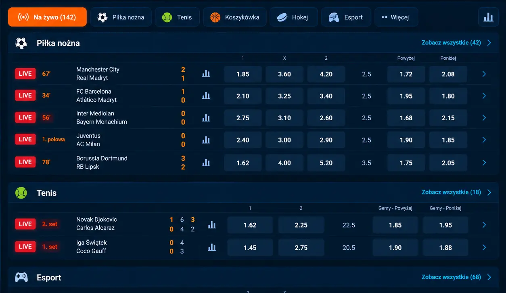
Task: Click LIVE badge for Inter Mediolan match
Action: [x=25, y=118]
